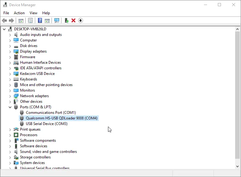Click the red X Uninstall device icon

73,20
